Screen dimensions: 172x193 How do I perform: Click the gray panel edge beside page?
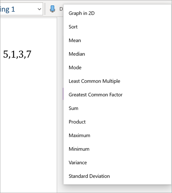click(x=60, y=123)
